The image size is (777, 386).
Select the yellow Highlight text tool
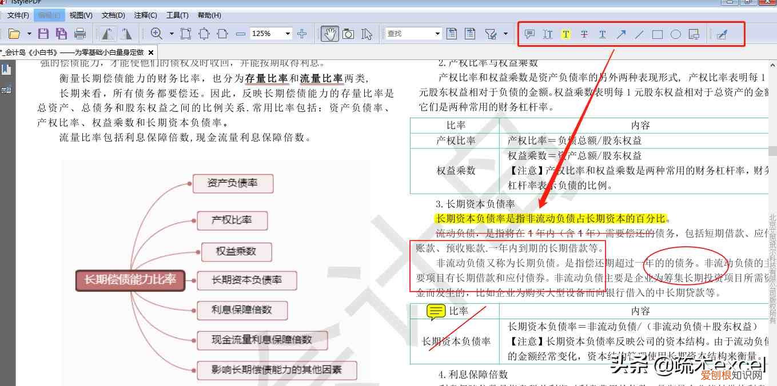(566, 34)
